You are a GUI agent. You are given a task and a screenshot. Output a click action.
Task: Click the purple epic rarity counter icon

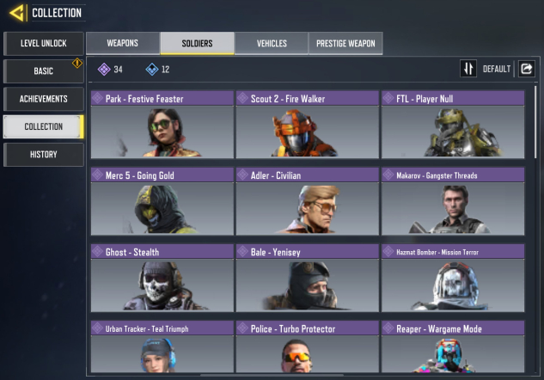point(104,69)
